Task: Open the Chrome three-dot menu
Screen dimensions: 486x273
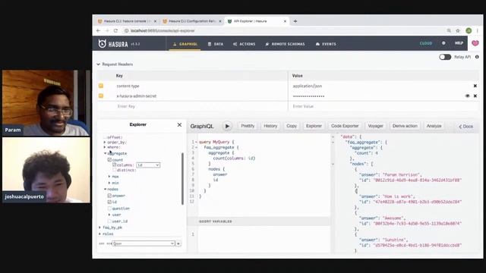Action: [x=478, y=30]
